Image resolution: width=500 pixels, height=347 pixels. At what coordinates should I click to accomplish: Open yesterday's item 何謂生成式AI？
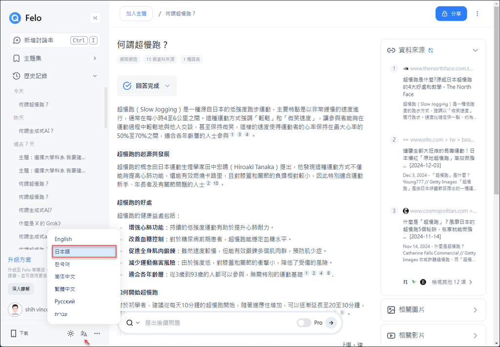[x=36, y=131]
